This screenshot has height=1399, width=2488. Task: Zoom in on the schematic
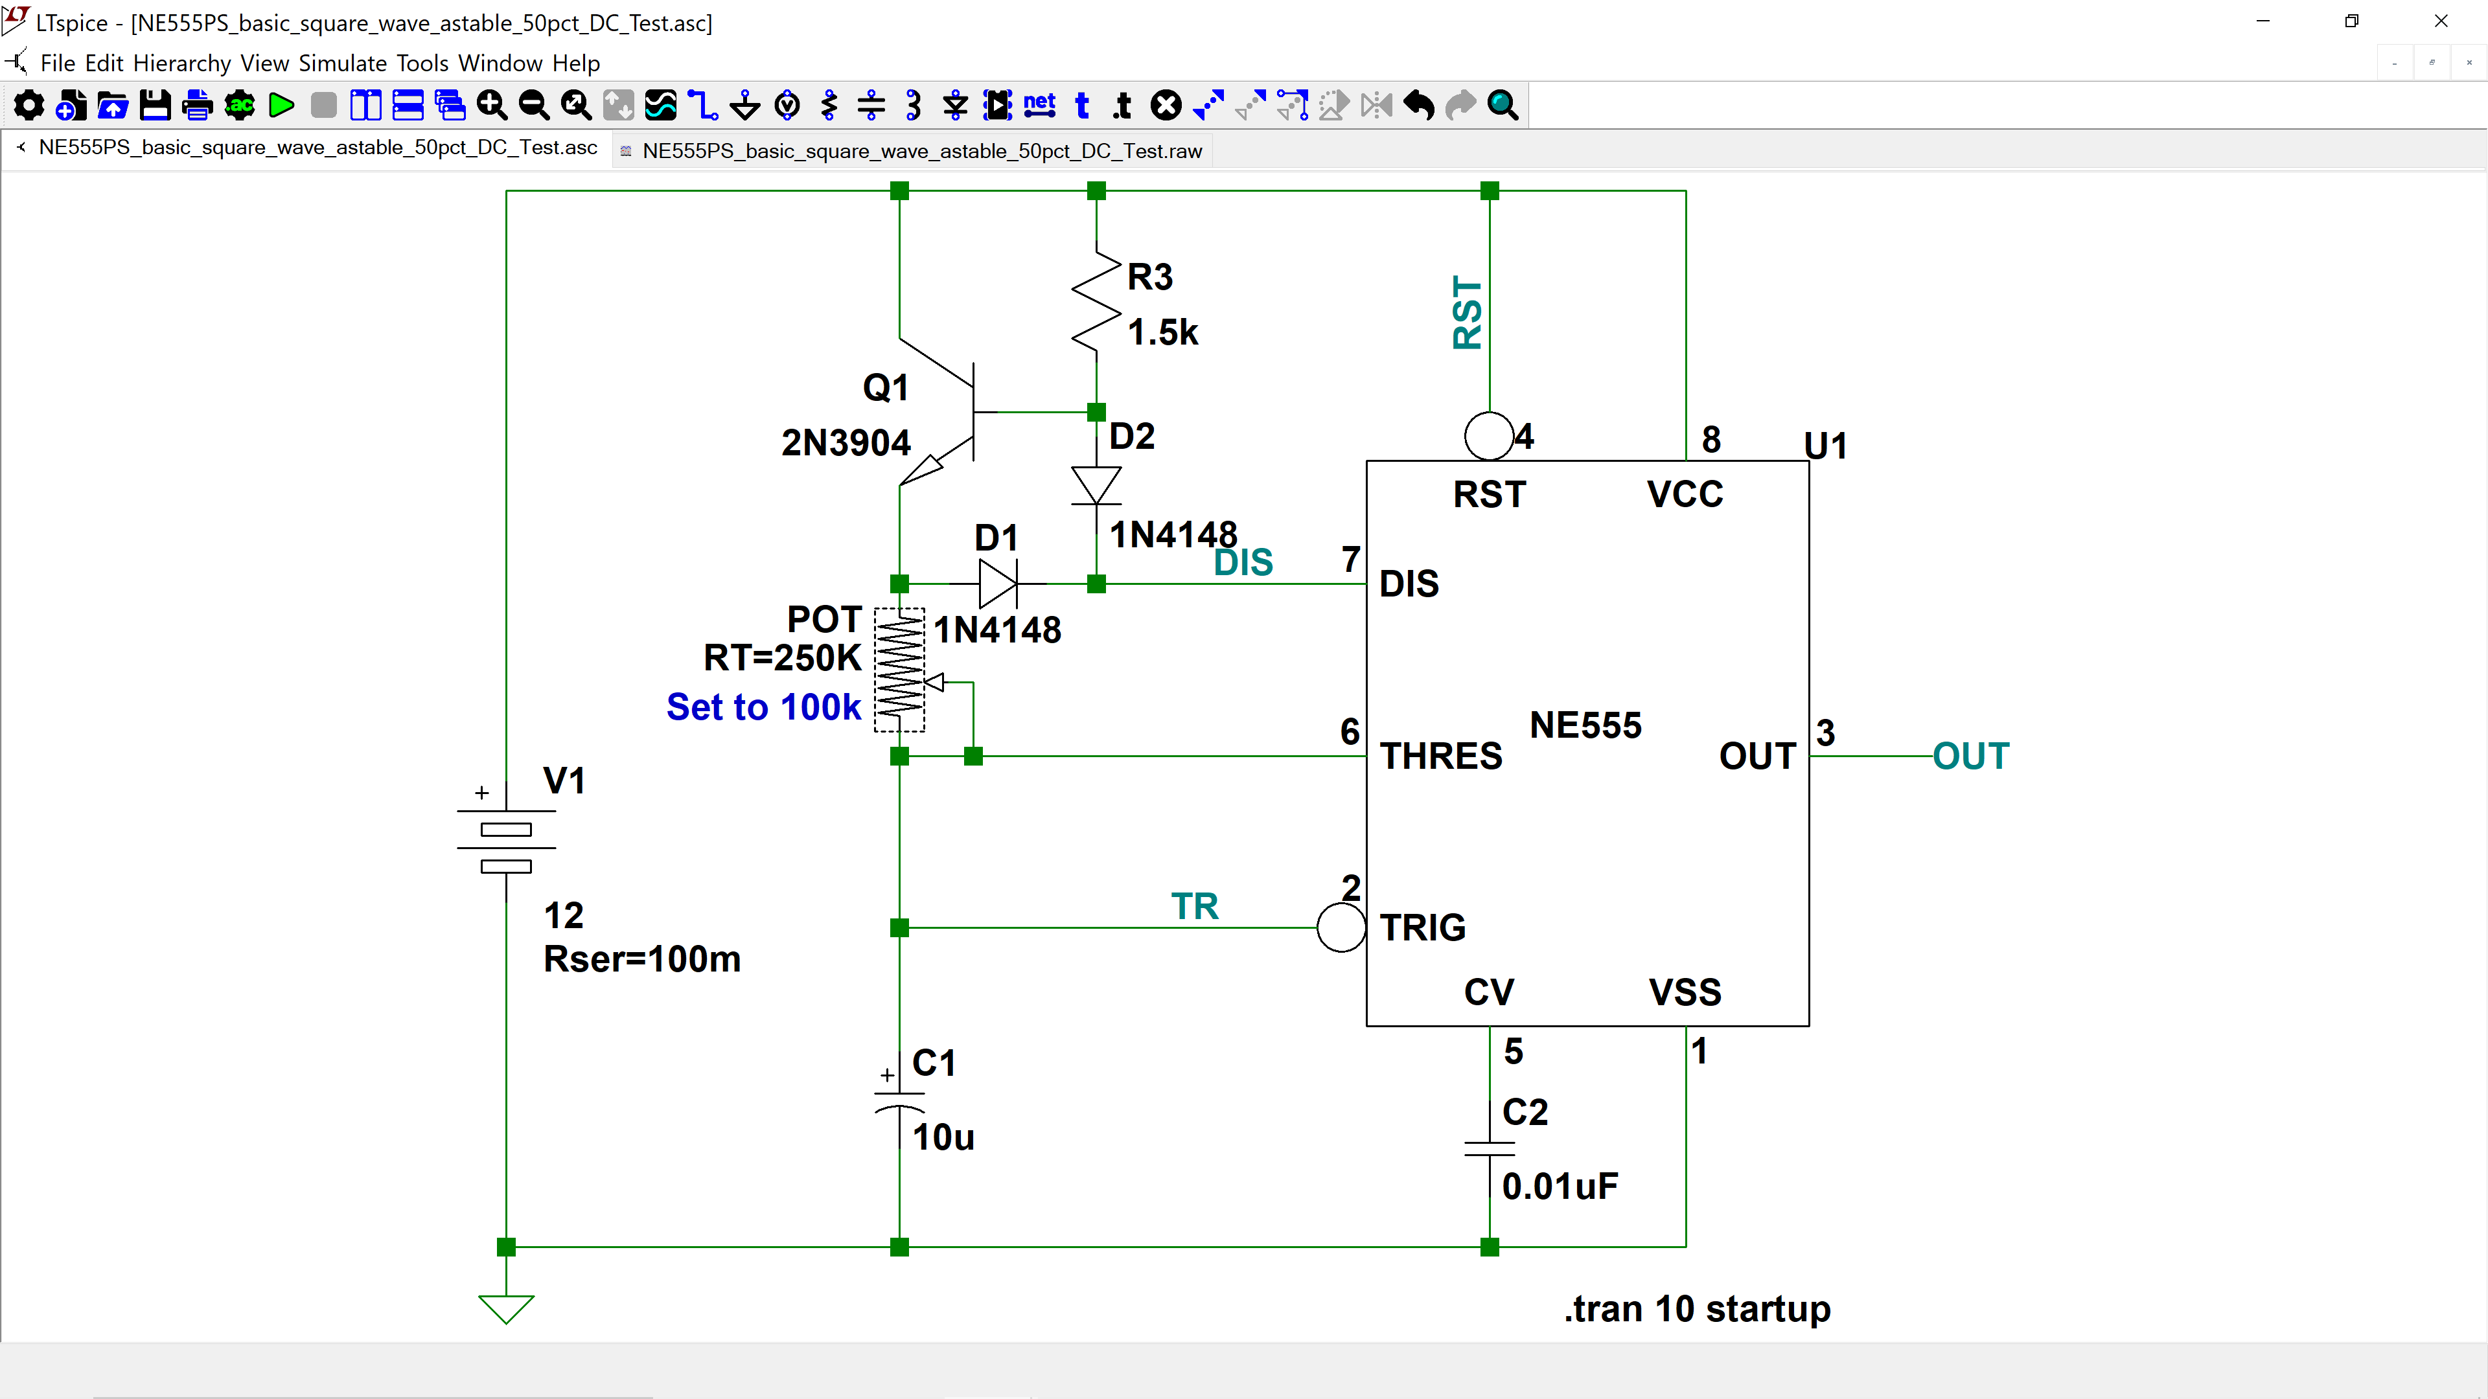point(492,105)
